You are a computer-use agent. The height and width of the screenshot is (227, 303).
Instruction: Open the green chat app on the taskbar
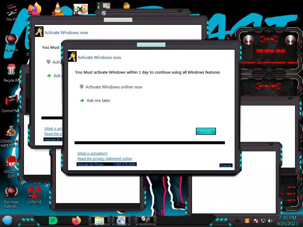pos(53,220)
